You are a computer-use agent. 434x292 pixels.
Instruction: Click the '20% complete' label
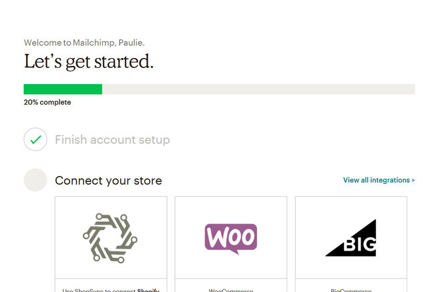click(47, 102)
